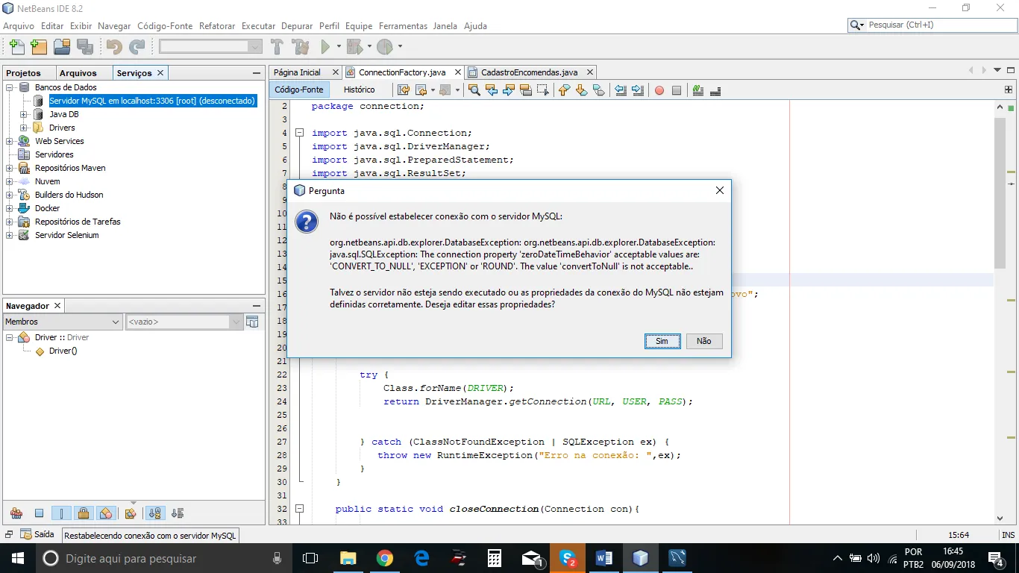The image size is (1019, 573).
Task: Click the Pesquisar search field
Action: [x=936, y=25]
